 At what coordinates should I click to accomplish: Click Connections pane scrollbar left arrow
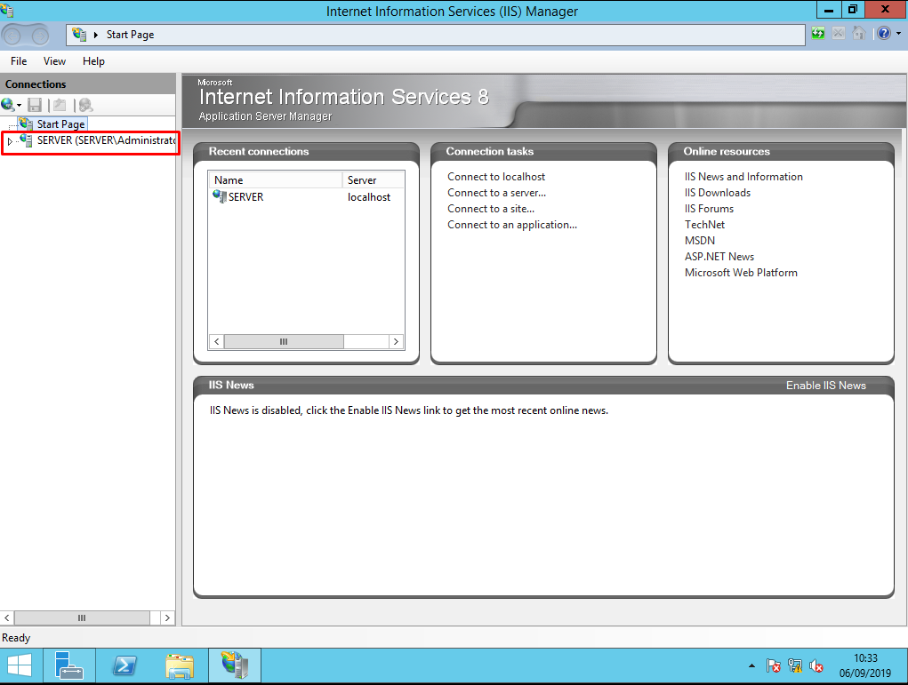7,617
